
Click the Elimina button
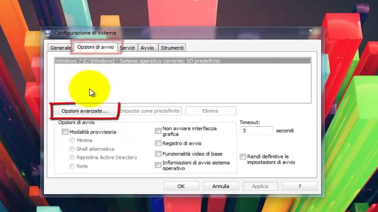[210, 111]
